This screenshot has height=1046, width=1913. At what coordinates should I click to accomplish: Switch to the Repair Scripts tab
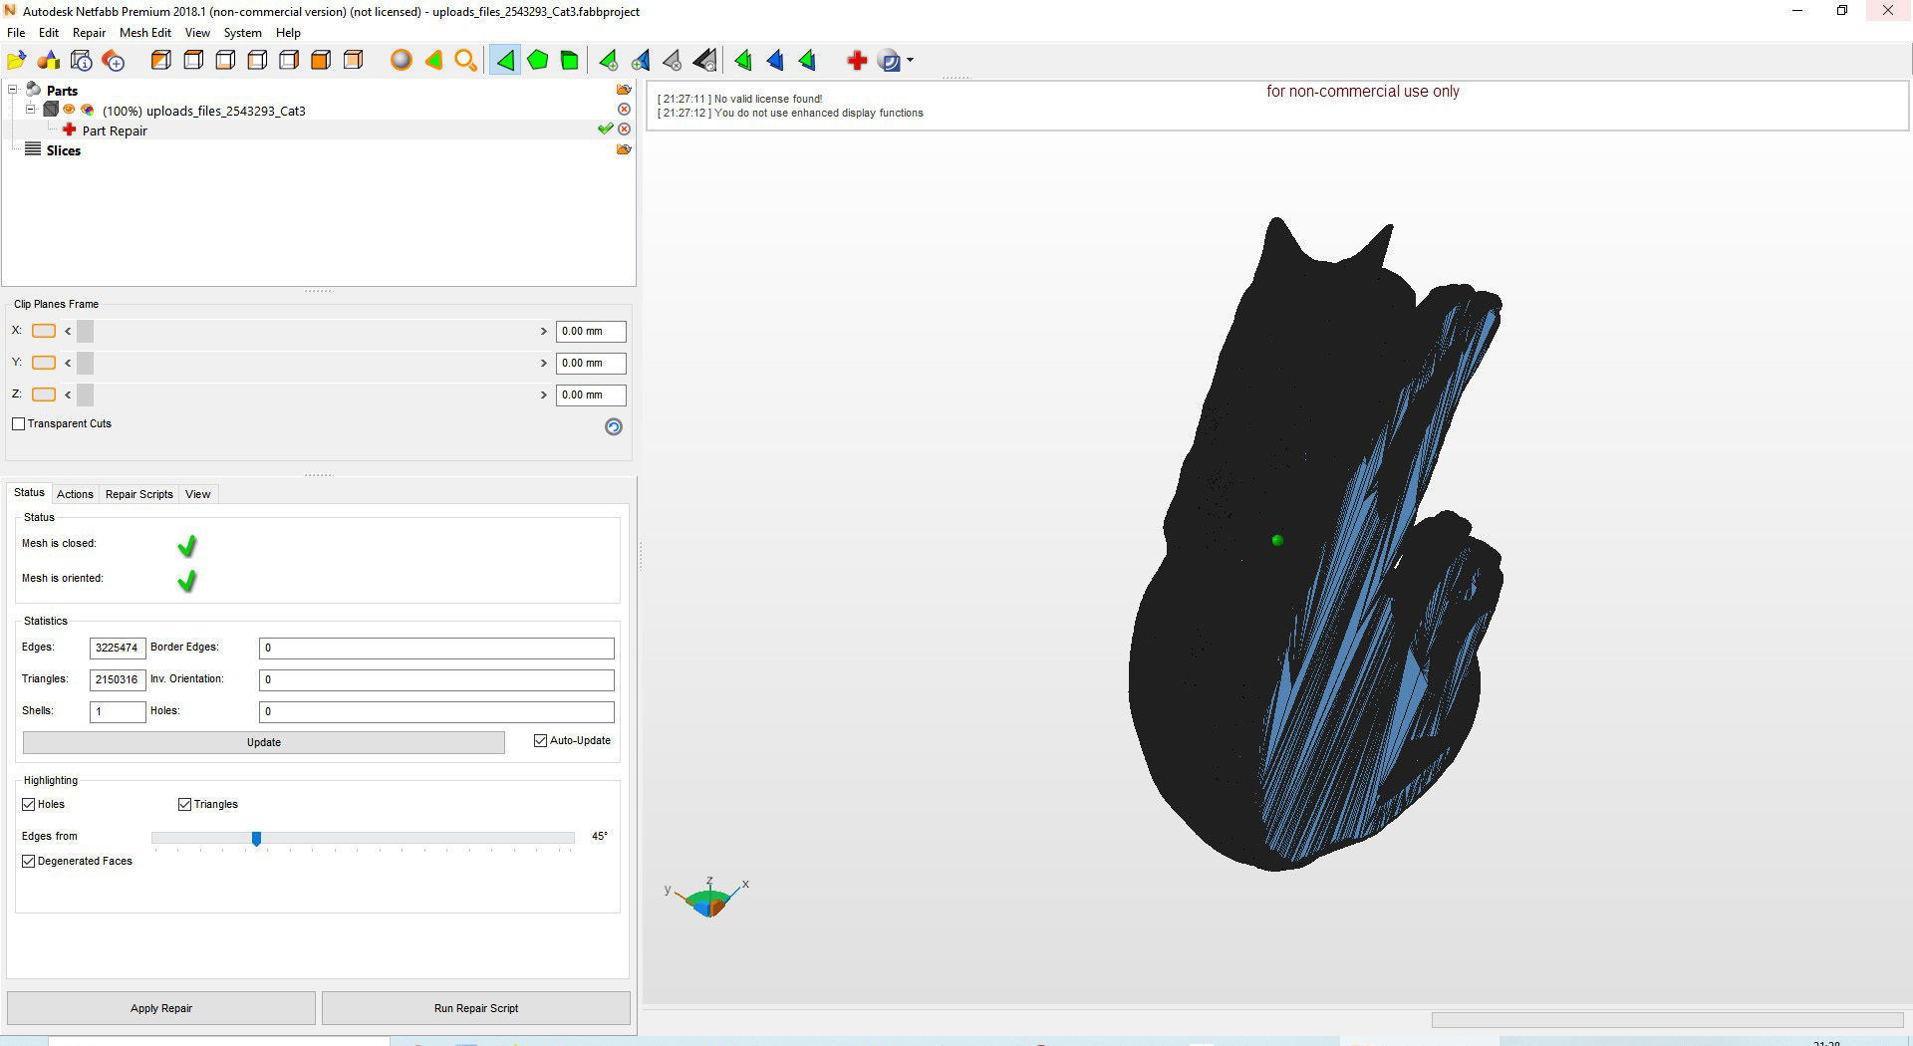point(139,494)
